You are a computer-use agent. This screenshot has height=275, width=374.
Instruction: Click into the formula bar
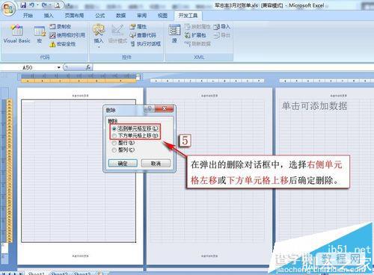[x=233, y=67]
